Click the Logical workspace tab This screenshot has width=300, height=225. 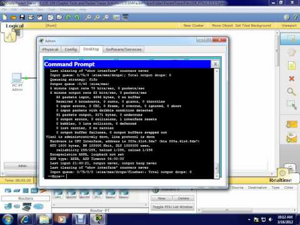coord(14,26)
